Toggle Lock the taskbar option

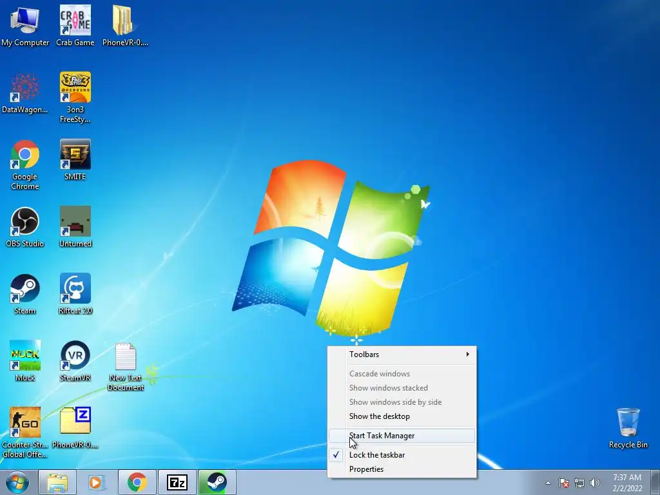click(x=402, y=455)
